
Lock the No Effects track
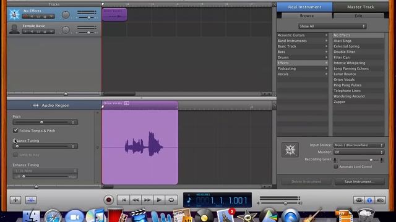point(45,17)
